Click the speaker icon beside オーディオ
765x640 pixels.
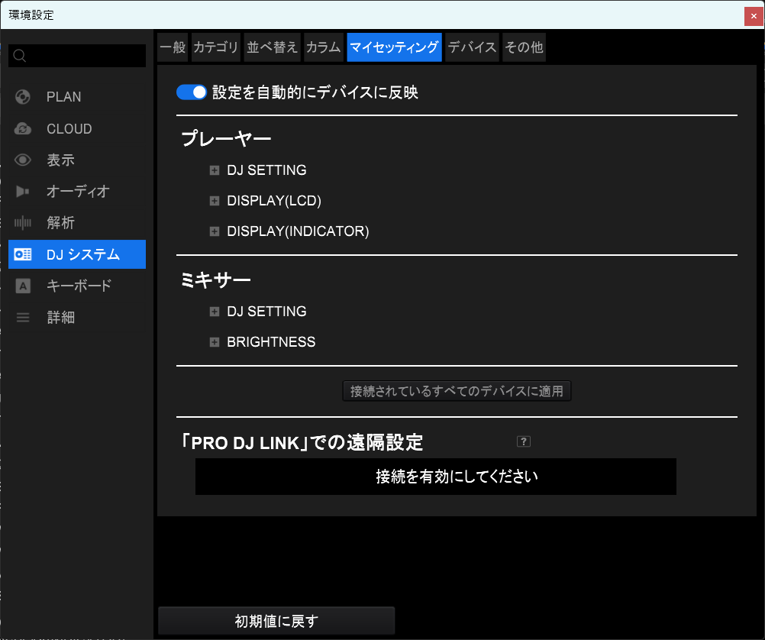[x=22, y=192]
